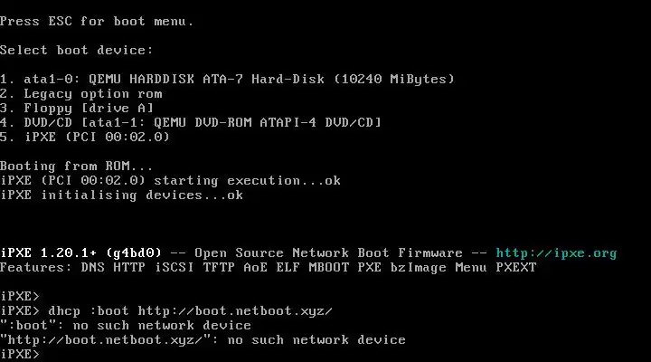Click the last iPXE> prompt at bottom

click(20, 354)
